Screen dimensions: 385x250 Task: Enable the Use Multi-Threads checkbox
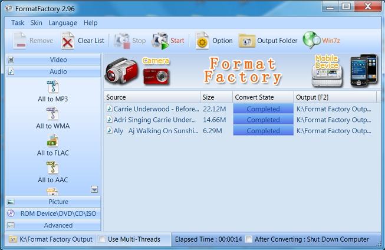point(101,239)
